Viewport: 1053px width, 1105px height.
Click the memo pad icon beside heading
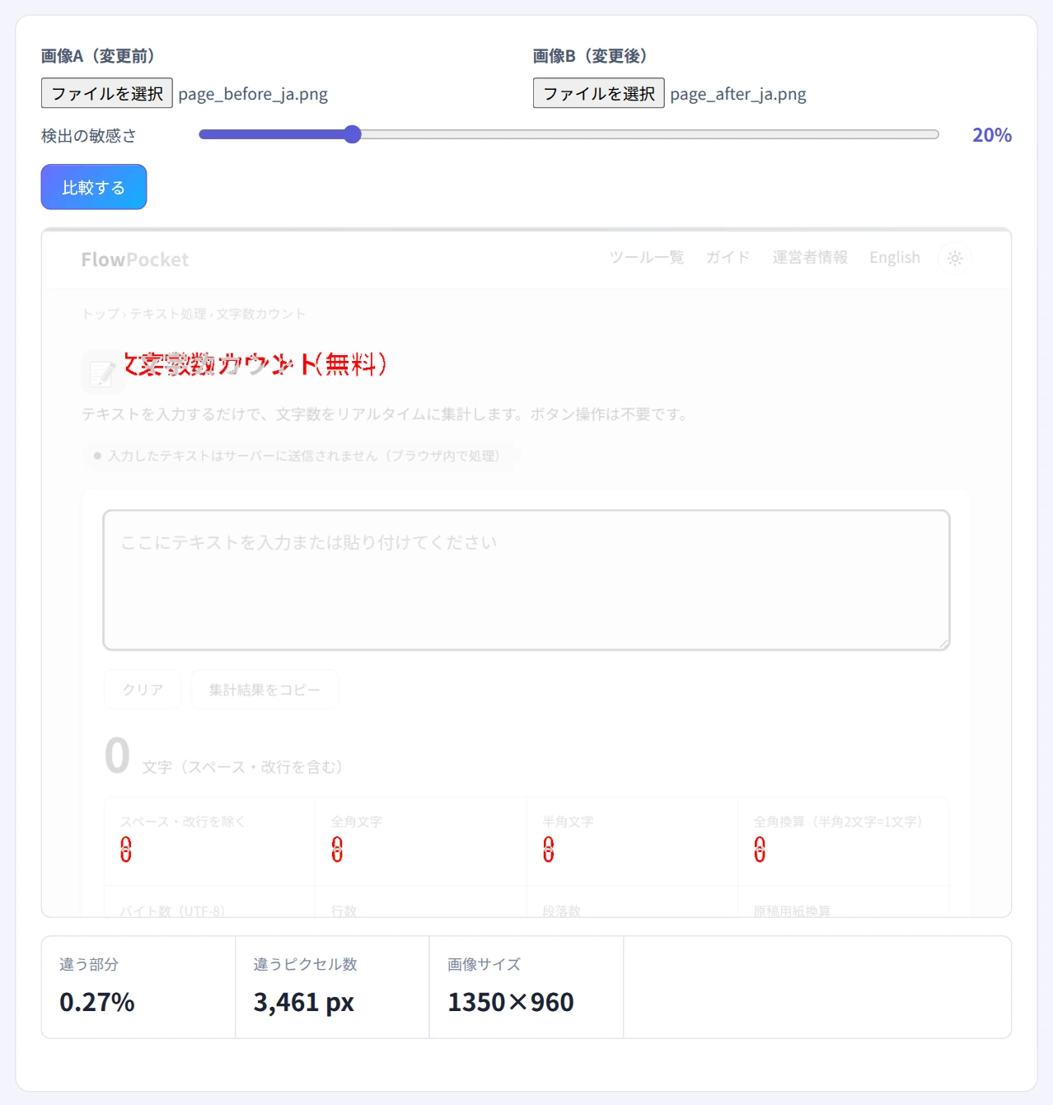coord(102,372)
